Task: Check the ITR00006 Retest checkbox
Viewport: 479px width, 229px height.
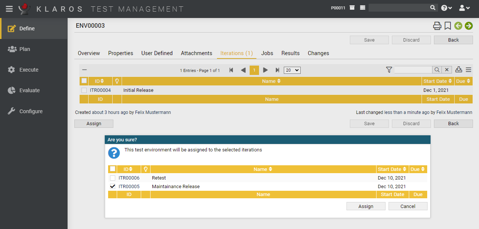Action: point(113,178)
